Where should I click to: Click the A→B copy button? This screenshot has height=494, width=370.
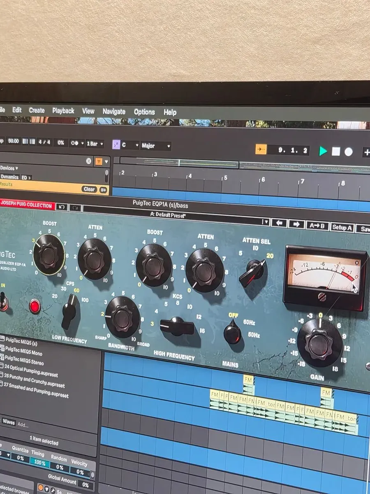317,226
